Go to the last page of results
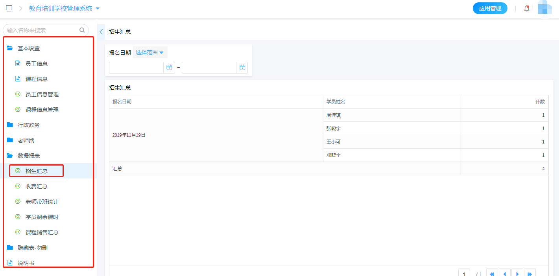Viewport: 559px width, 276px height. 529,274
